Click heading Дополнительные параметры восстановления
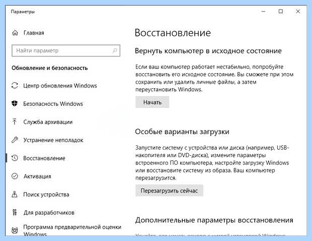Screen dimensions: 312x241 (214, 220)
